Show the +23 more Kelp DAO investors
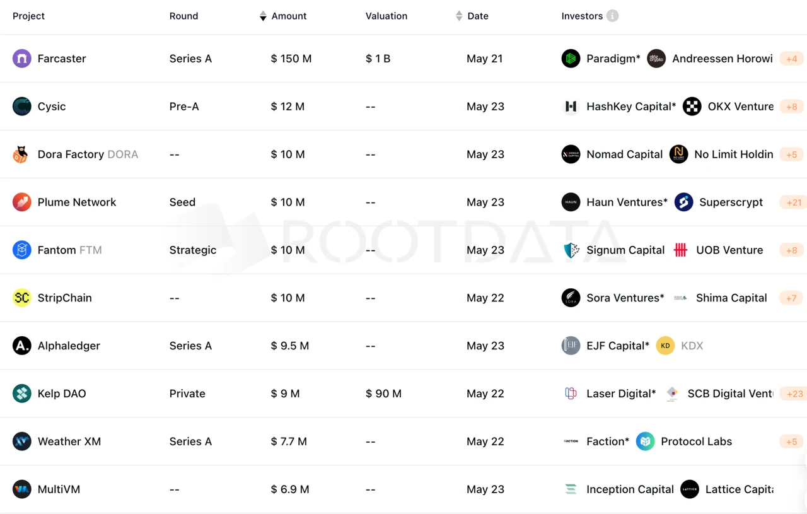807x514 pixels. point(794,394)
